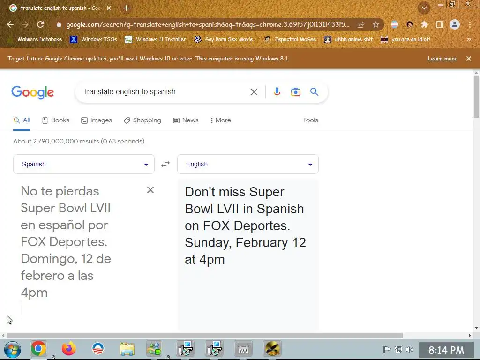This screenshot has height=360, width=480.
Task: Go back to previous page
Action: pos(10,24)
